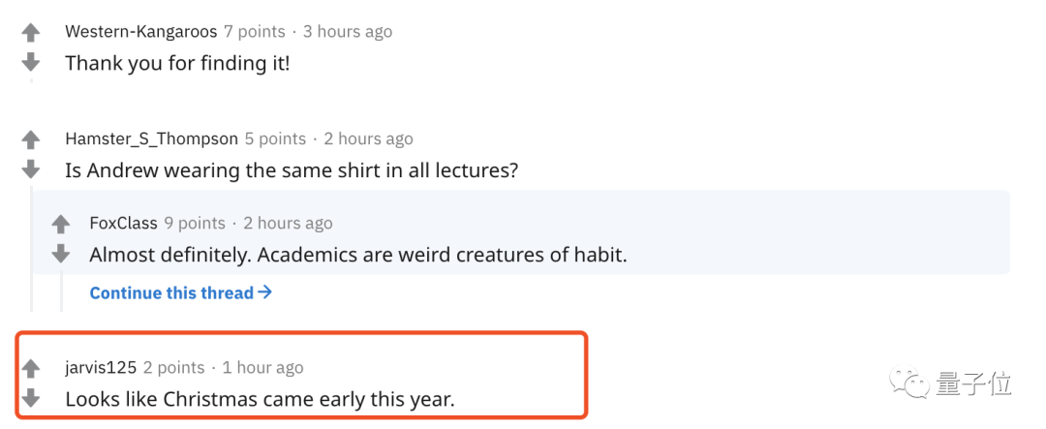Click the 'Is Andrew wearing the same shirt' text

click(x=292, y=170)
